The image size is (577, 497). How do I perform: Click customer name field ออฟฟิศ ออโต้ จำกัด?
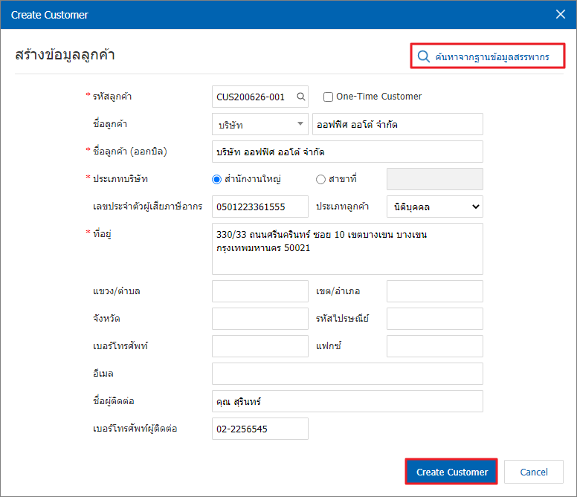397,124
